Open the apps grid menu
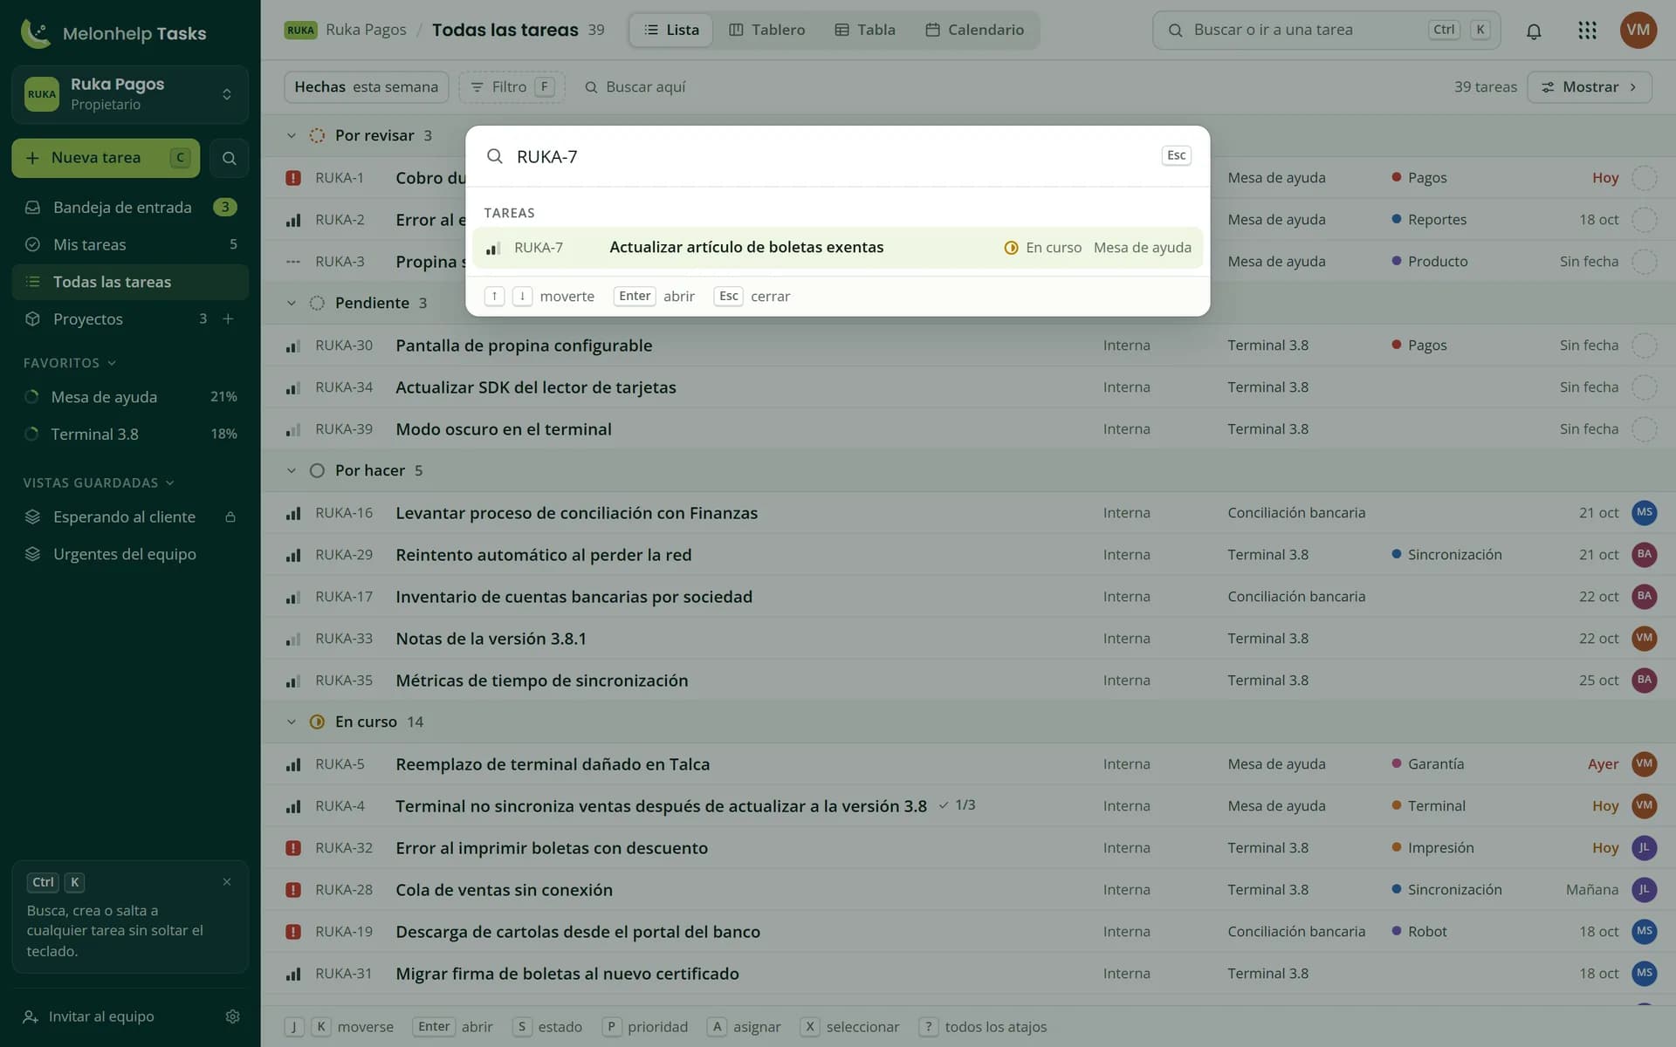The height and width of the screenshot is (1047, 1676). click(x=1587, y=31)
